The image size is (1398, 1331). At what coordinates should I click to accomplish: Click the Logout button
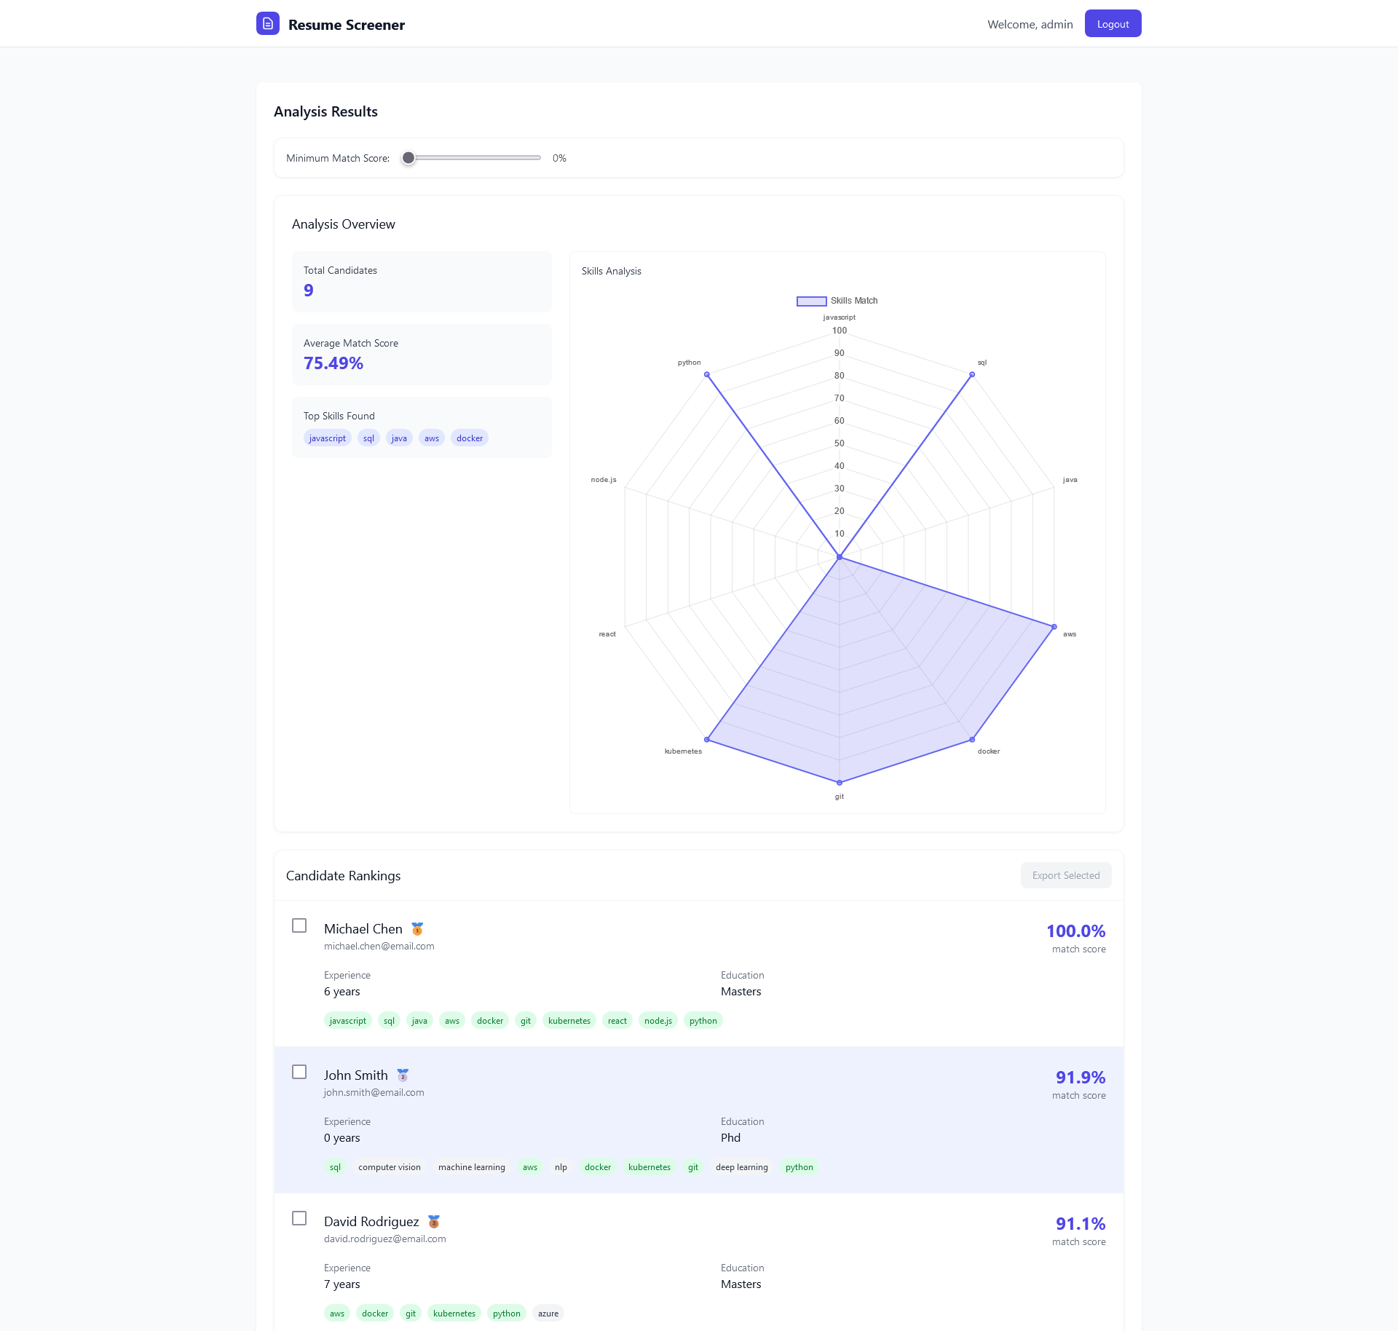1113,23
